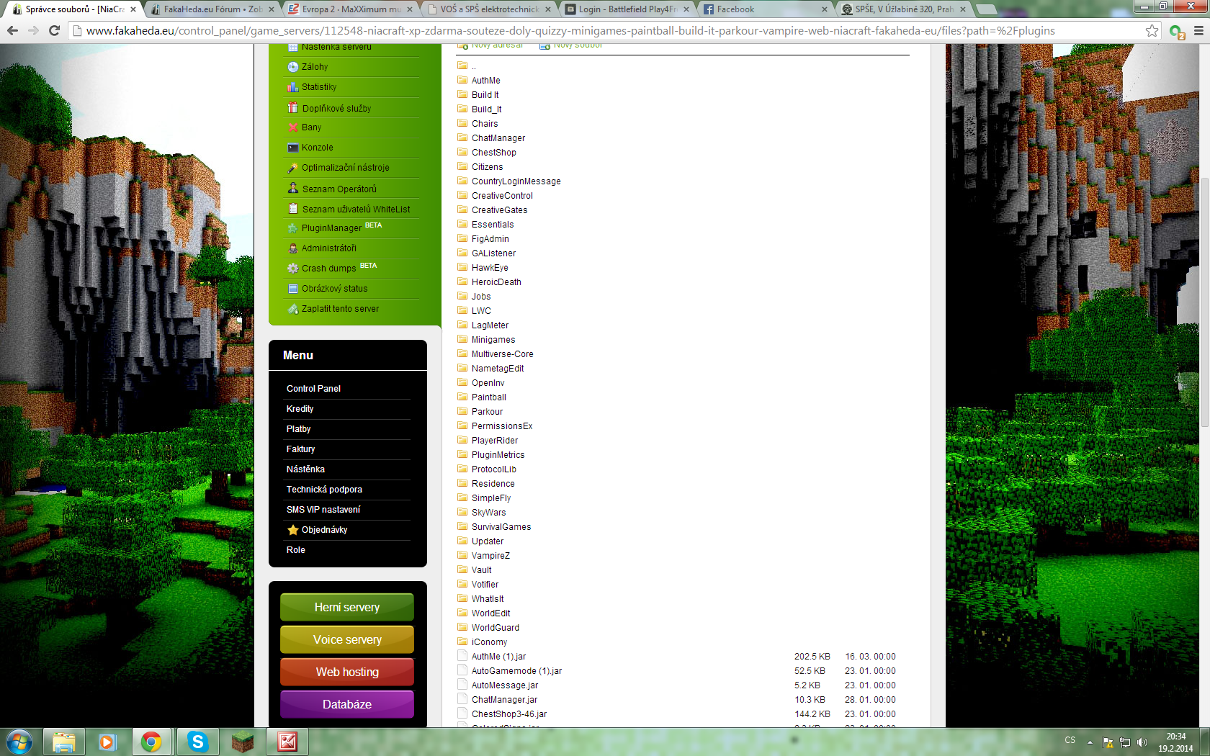Viewport: 1210px width, 756px height.
Task: Open Kredity in the Menu panel
Action: [300, 408]
